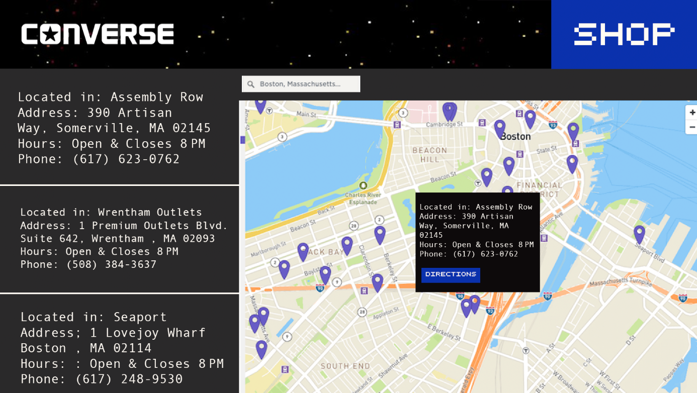Open the SHOP page button

624,34
